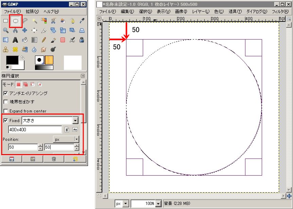Screen dimensions: 293x209
Task: Choose Intersect with selection mode
Action: point(40,84)
